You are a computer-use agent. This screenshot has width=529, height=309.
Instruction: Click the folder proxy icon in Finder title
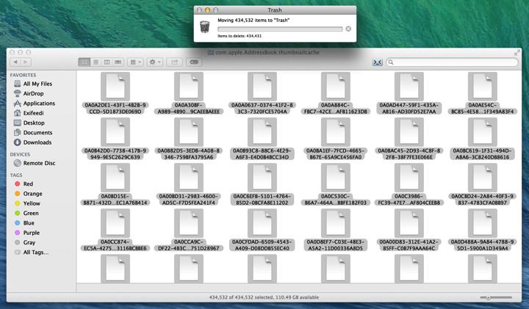[x=211, y=53]
